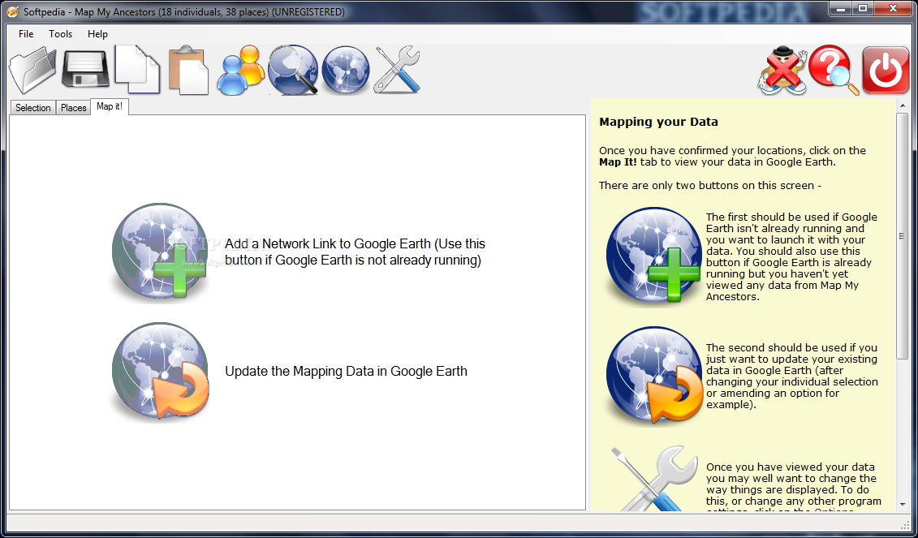Image resolution: width=918 pixels, height=538 pixels.
Task: Click the clipboard paste toolbar icon
Action: (x=188, y=71)
